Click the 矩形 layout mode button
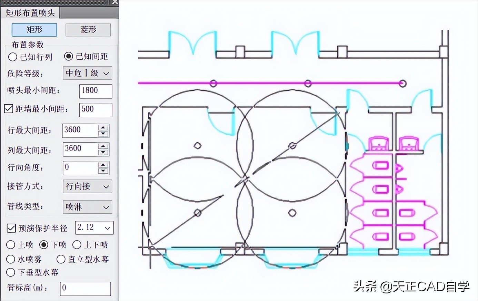The width and height of the screenshot is (478, 301). pos(34,30)
